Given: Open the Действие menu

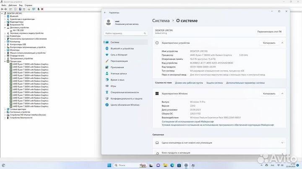Looking at the screenshot, I should (13, 5).
